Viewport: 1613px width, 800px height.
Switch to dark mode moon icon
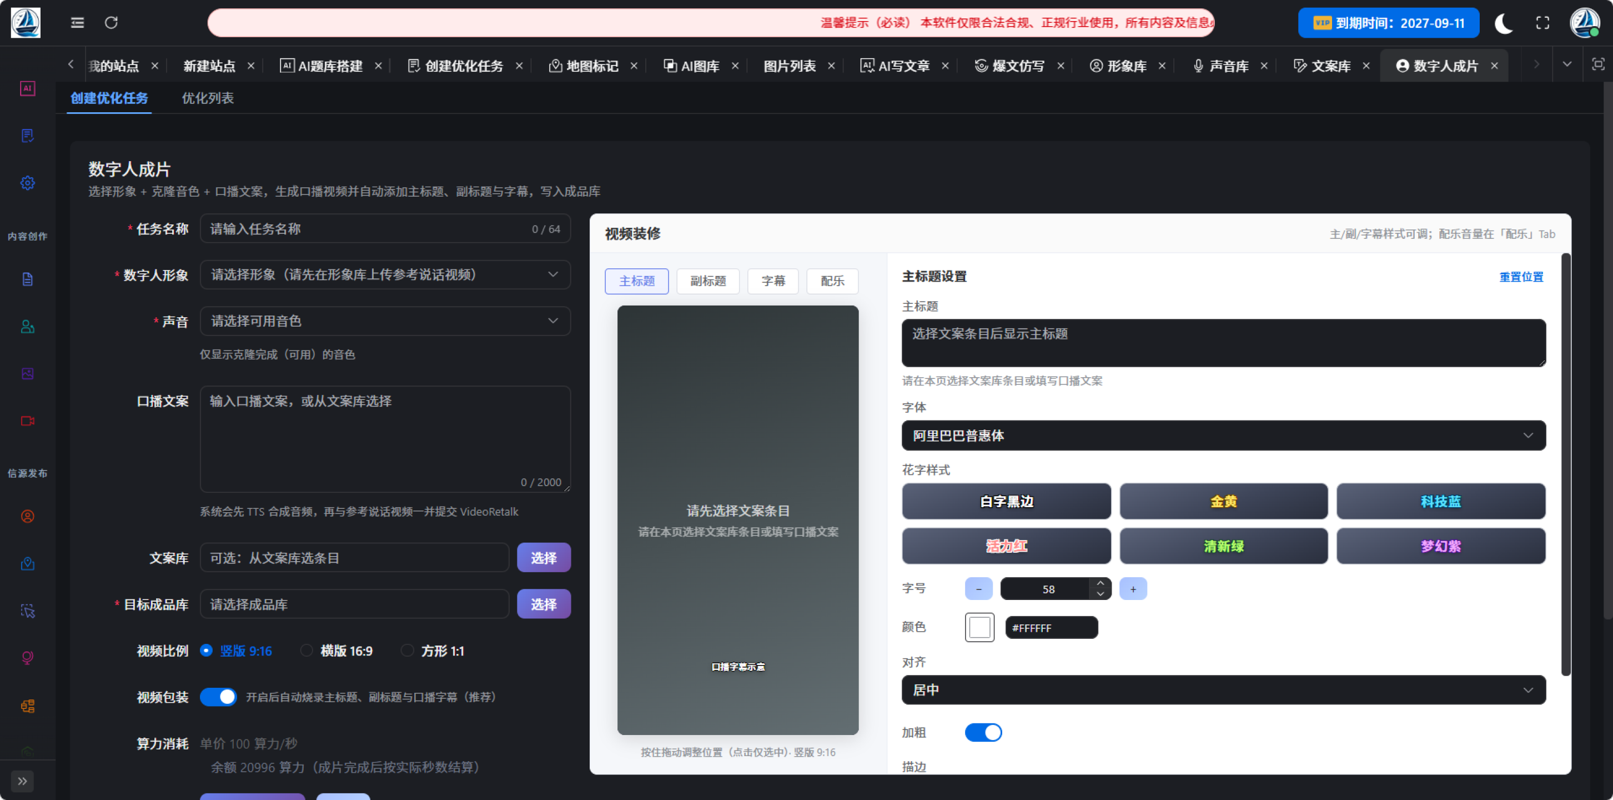point(1504,23)
